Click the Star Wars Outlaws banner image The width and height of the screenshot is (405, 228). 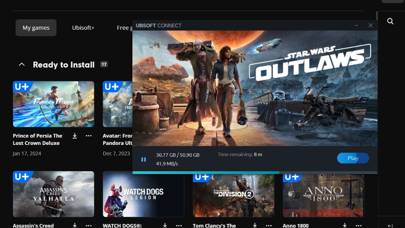(x=255, y=88)
